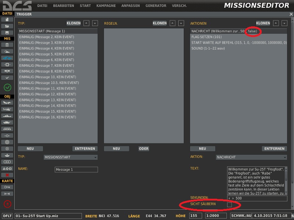
Task: Add a static object via the bridge icon
Action: (x=7, y=129)
